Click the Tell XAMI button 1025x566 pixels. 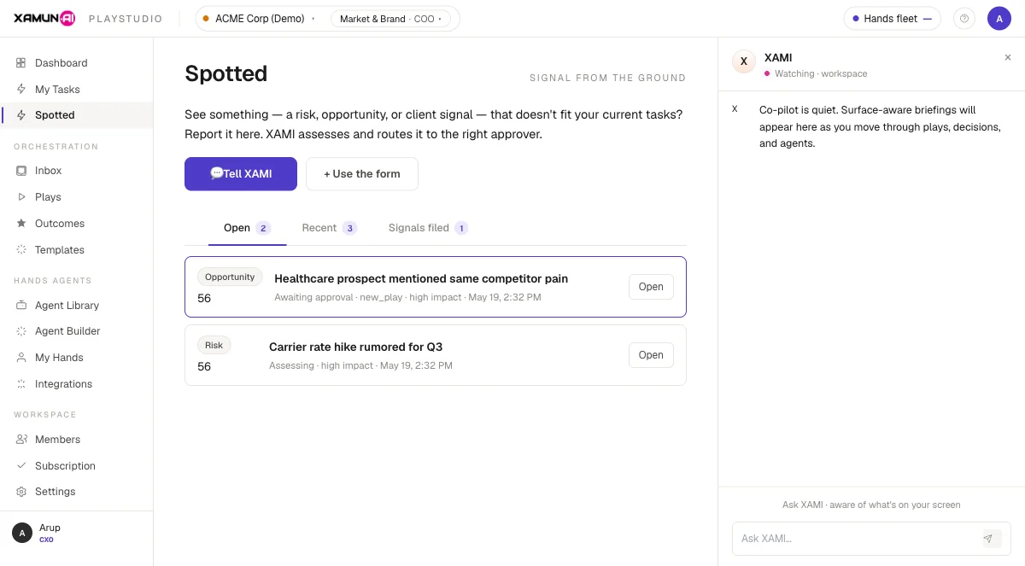[241, 173]
